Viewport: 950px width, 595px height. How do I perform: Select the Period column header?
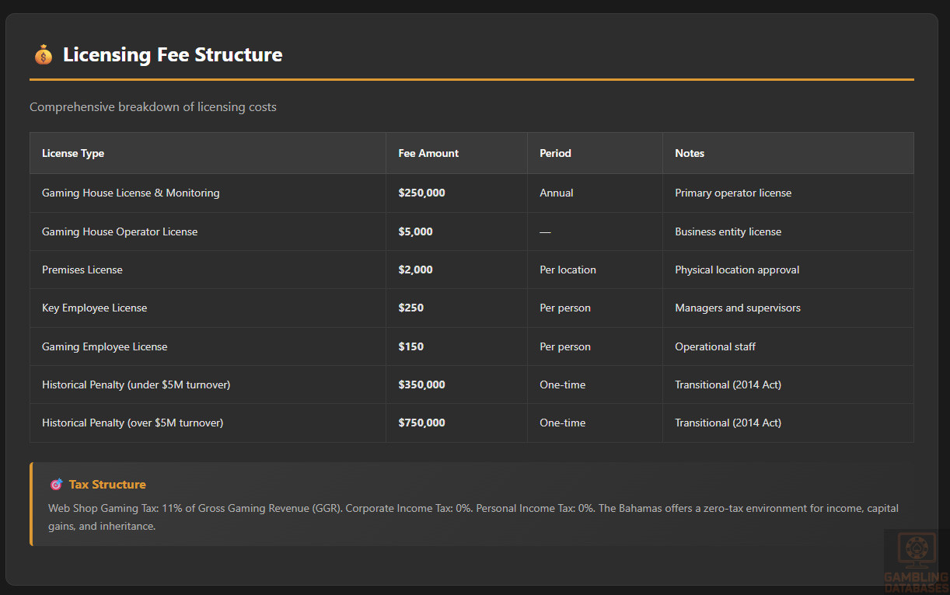point(555,154)
